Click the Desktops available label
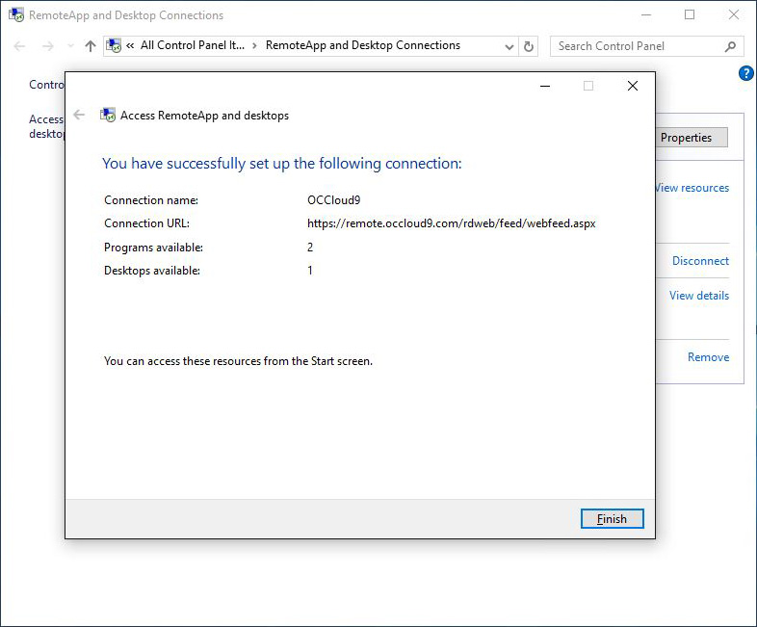Viewport: 757px width, 627px height. 152,271
